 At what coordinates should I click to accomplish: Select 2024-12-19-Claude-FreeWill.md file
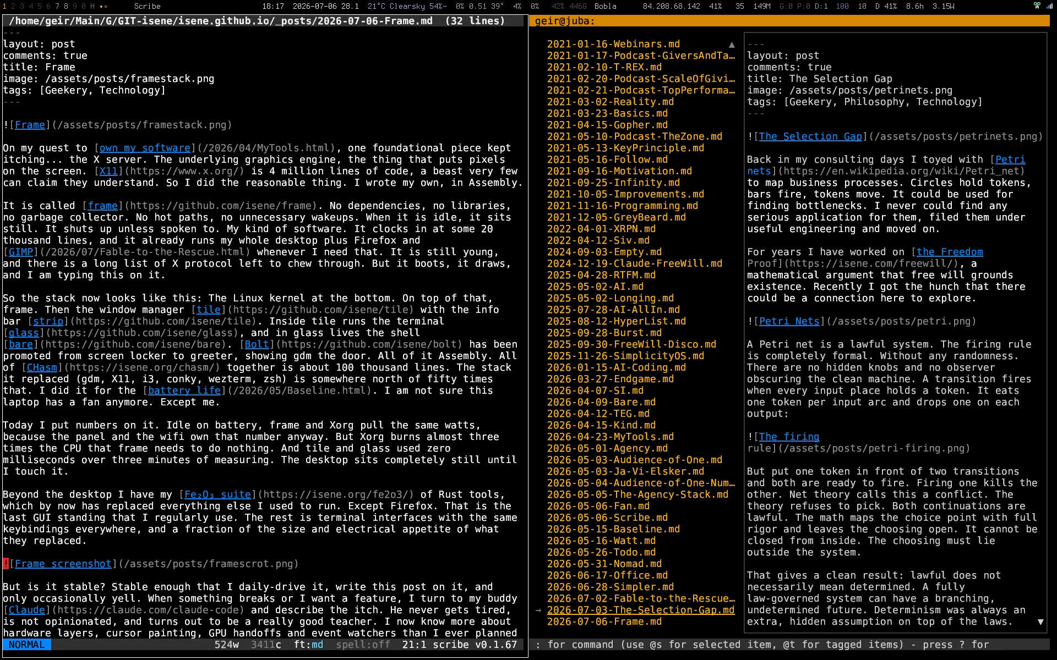pos(634,263)
